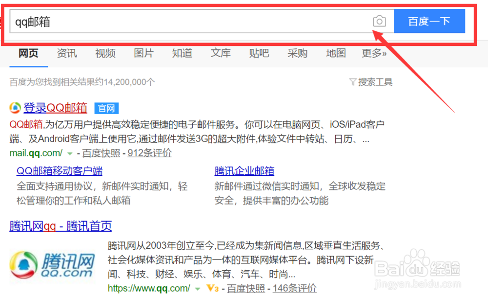Click the mail.qq.com/ green URL
Image resolution: width=488 pixels, height=301 pixels.
pos(36,153)
